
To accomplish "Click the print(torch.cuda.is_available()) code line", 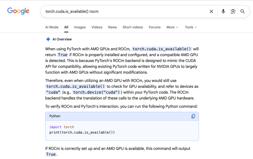I will (82, 132).
